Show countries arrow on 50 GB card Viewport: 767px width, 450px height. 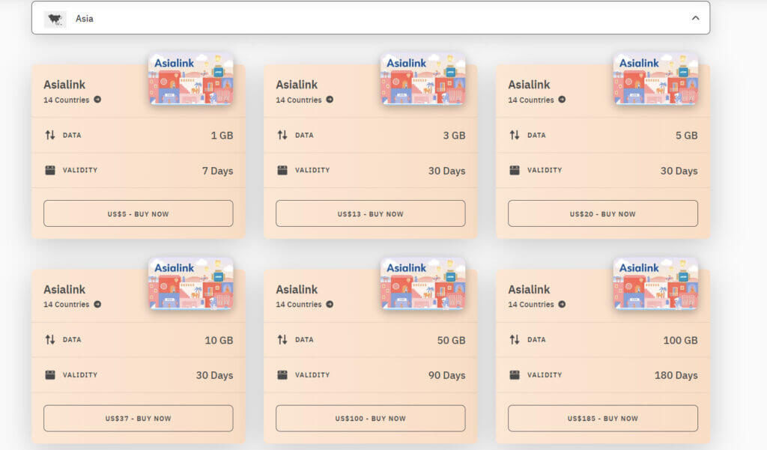click(330, 304)
